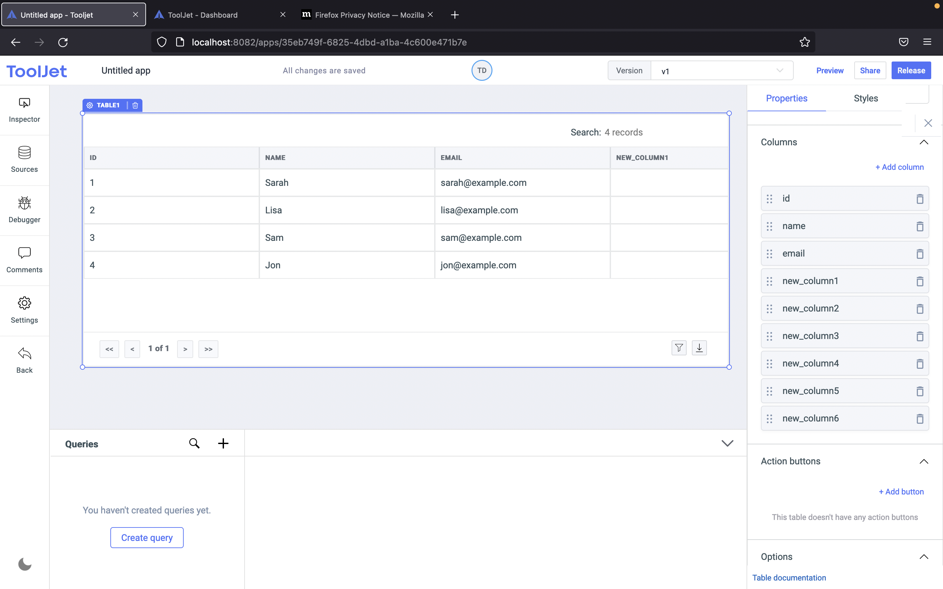943x589 pixels.
Task: Open the Table documentation link
Action: click(789, 578)
